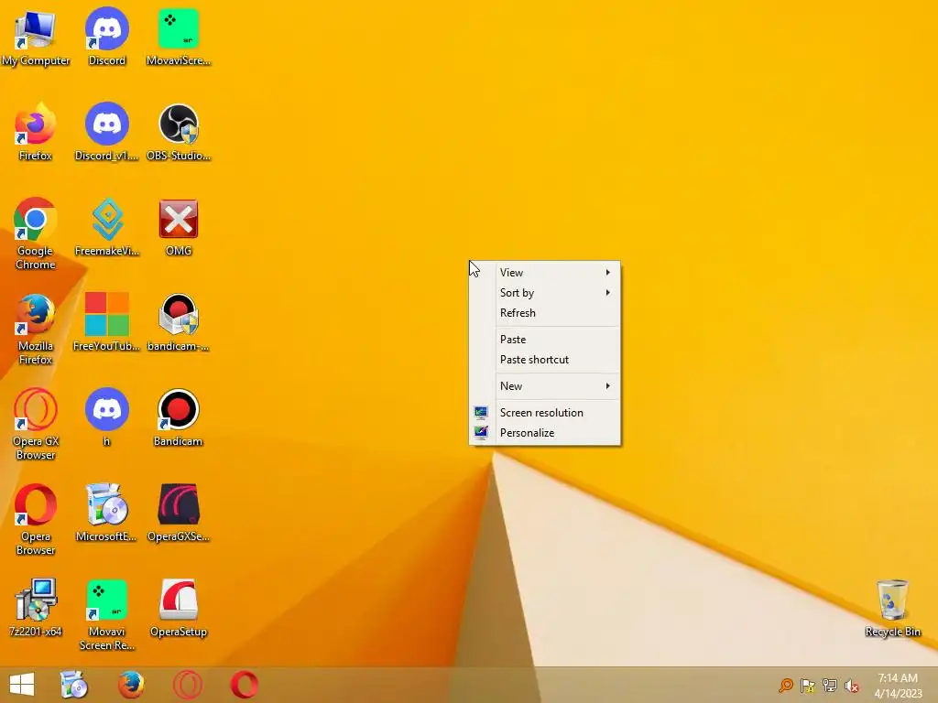Choose Paste in the context menu

tap(544, 340)
